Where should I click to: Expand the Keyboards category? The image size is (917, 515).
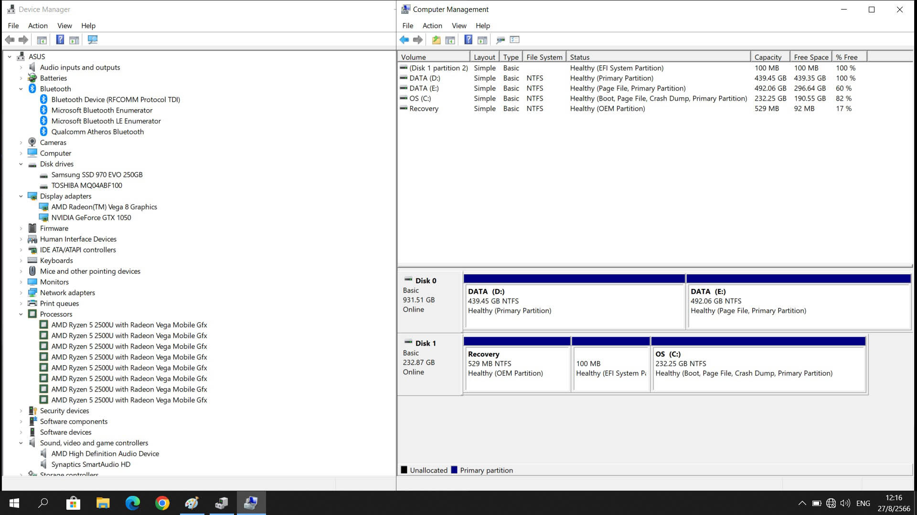[21, 260]
